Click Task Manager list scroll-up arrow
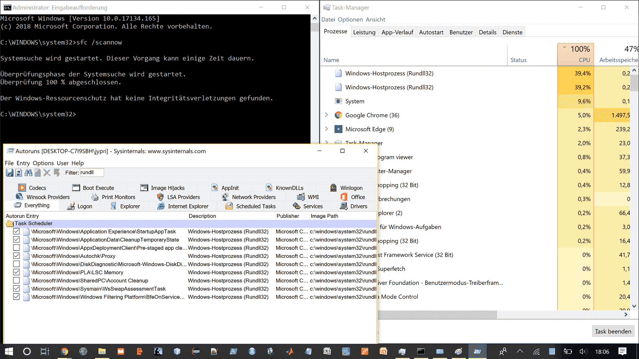 [634, 70]
